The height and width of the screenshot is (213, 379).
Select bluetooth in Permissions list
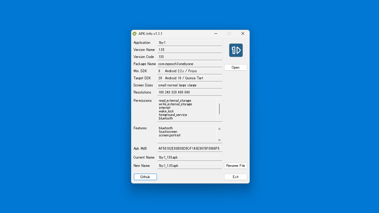[x=166, y=118]
